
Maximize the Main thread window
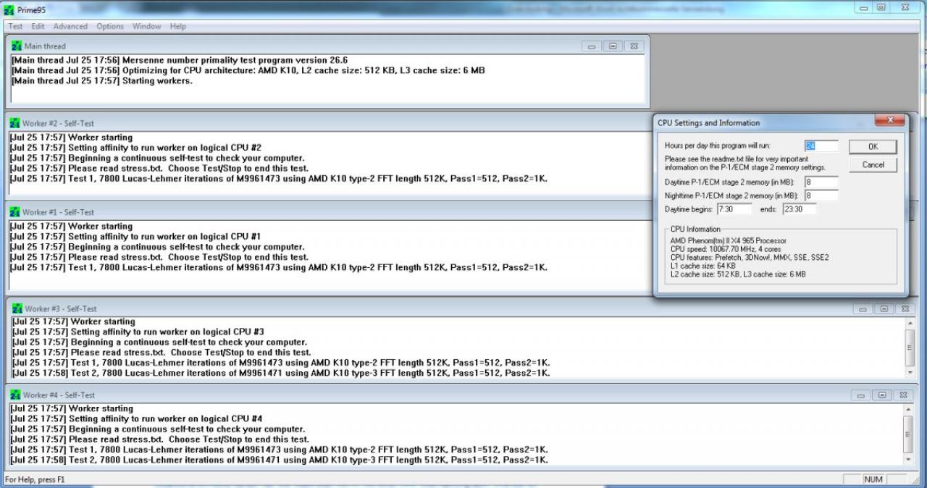point(612,46)
